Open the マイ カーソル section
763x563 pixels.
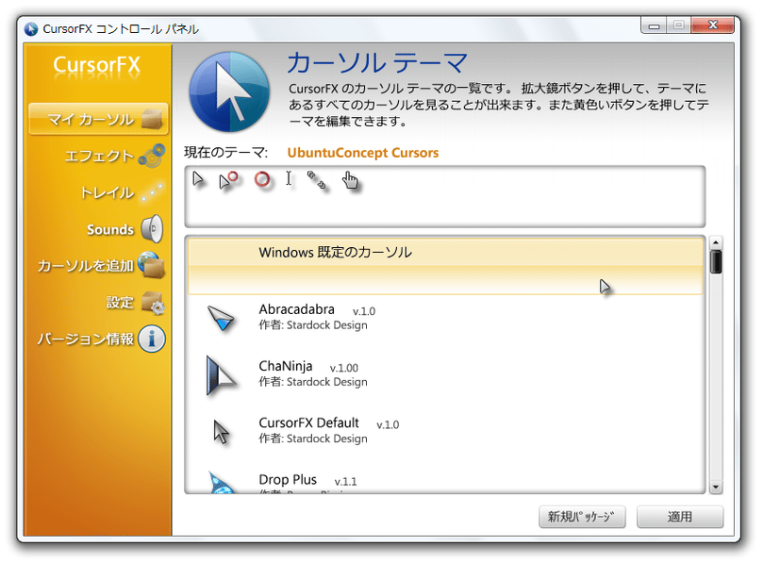pyautogui.click(x=98, y=119)
